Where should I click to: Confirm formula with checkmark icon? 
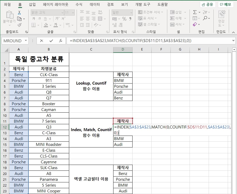[51, 41]
